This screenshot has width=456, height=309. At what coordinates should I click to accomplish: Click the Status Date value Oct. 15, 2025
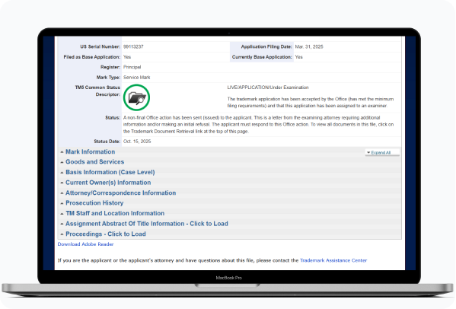tap(137, 142)
